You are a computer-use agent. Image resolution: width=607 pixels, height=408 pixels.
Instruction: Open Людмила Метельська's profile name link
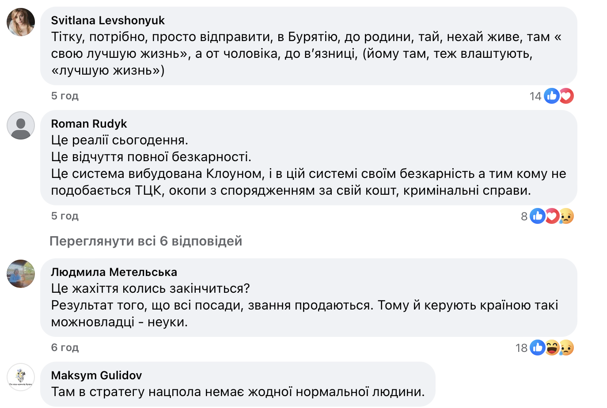(114, 272)
